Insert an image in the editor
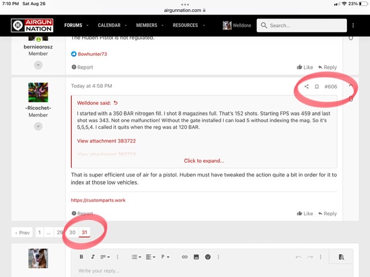 coord(196,257)
